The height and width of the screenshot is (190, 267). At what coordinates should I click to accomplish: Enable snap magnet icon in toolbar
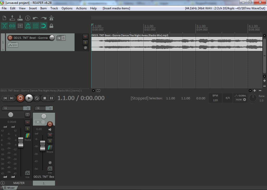pos(44,26)
